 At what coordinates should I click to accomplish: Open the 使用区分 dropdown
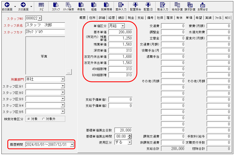pyautogui.click(x=130, y=142)
